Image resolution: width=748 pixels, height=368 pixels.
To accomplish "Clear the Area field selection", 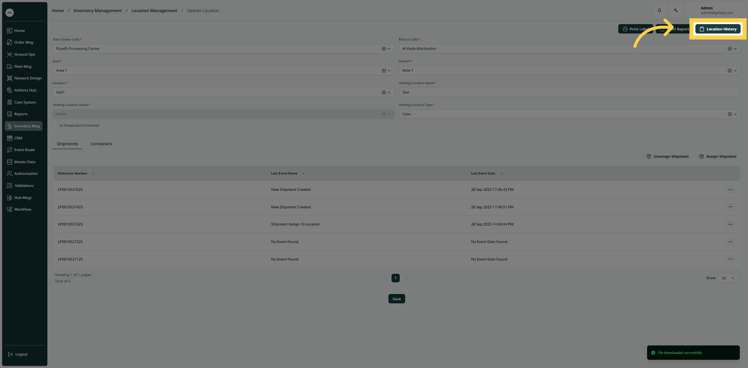I will [x=384, y=70].
